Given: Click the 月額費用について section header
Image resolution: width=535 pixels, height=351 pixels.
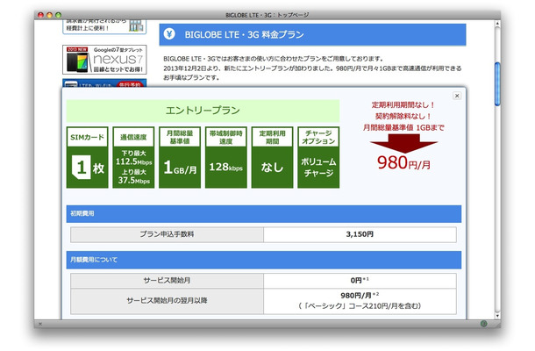Looking at the screenshot, I should pos(264,260).
